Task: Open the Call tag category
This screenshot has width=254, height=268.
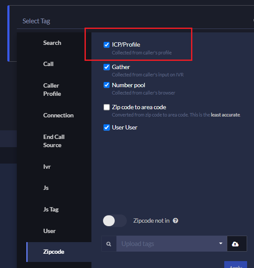Action: (x=48, y=64)
